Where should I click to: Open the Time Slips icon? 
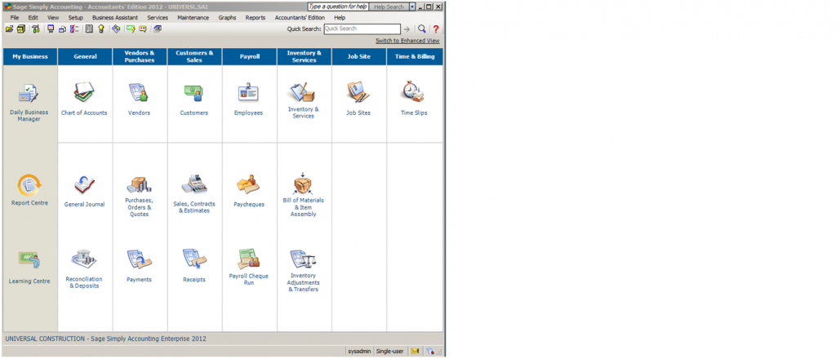tap(414, 91)
